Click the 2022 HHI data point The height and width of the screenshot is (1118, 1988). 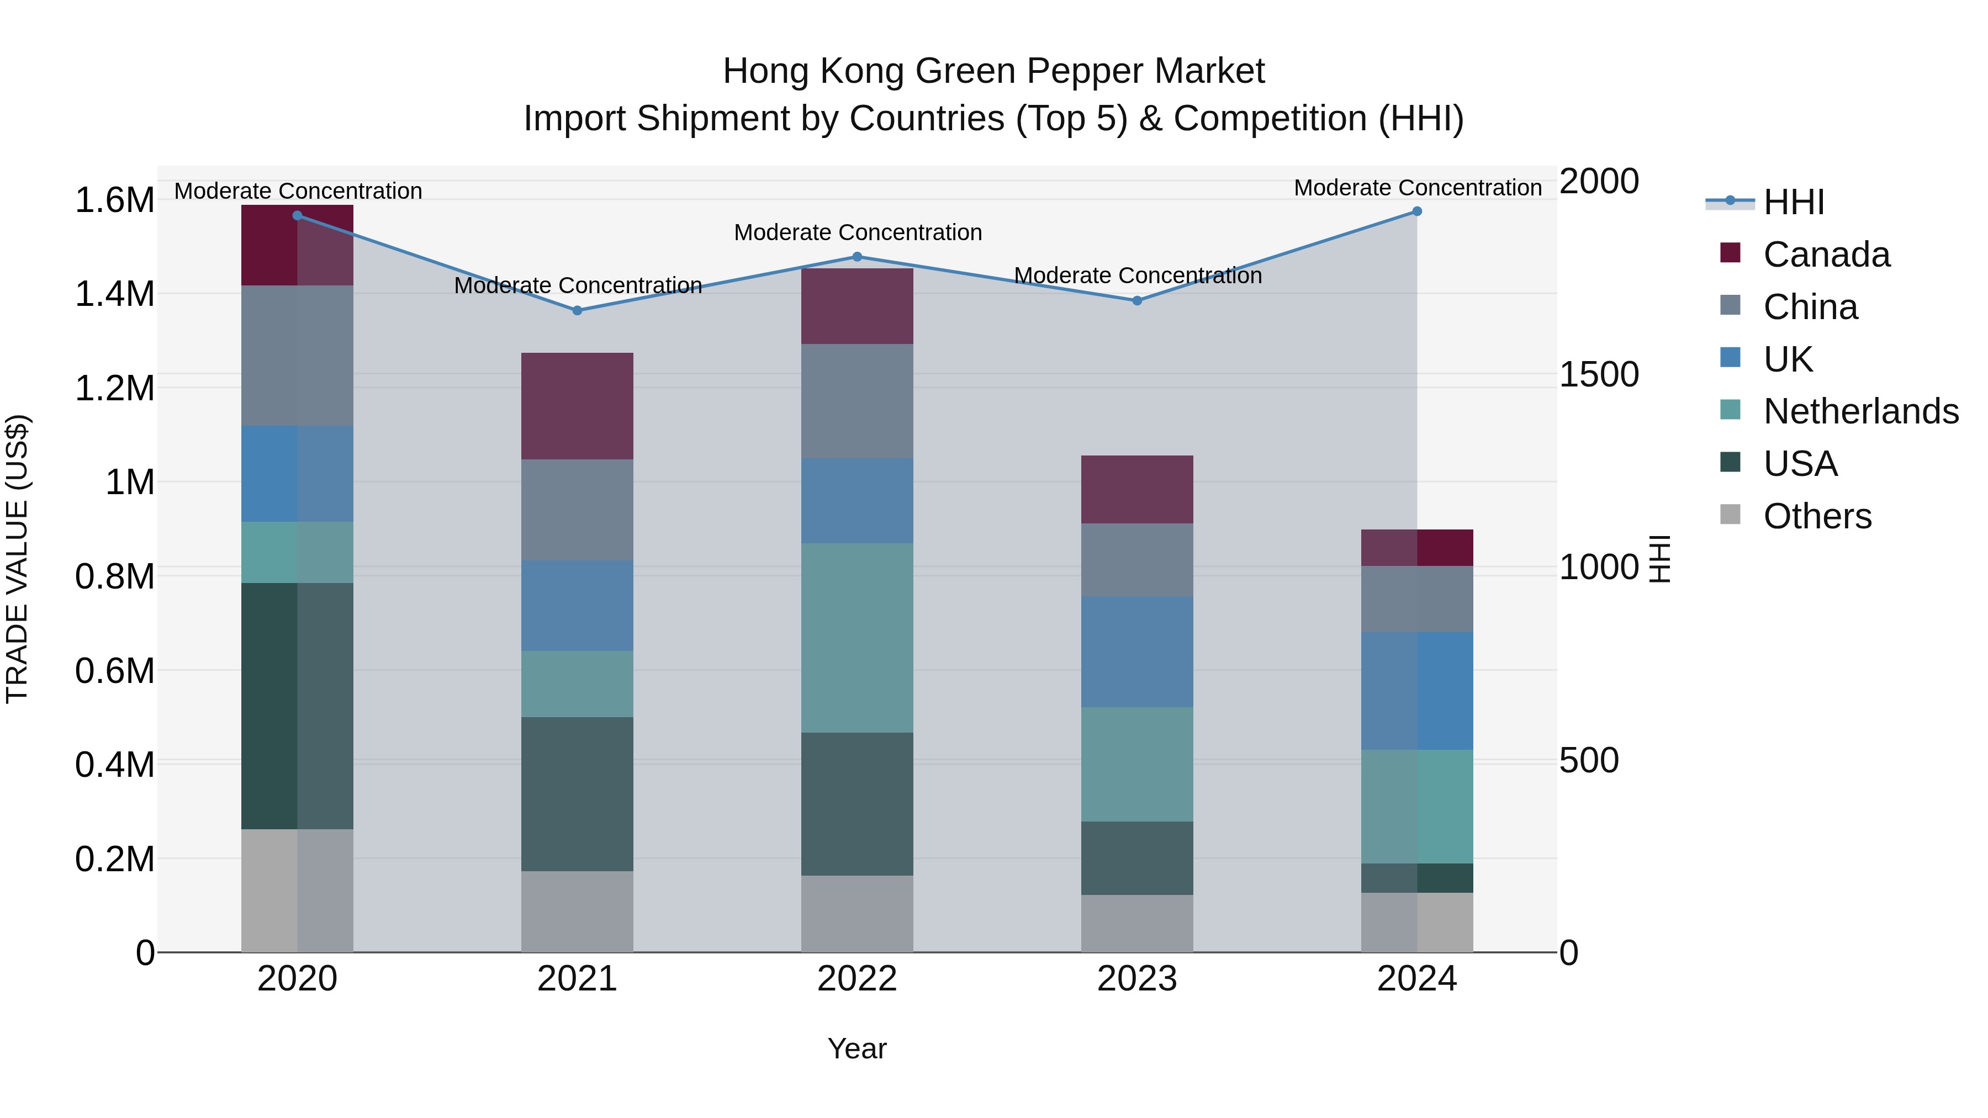pyautogui.click(x=856, y=256)
